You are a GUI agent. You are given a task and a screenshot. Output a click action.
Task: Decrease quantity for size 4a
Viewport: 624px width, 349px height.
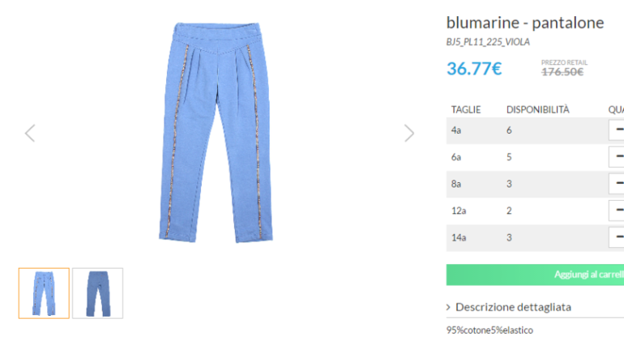(x=617, y=130)
